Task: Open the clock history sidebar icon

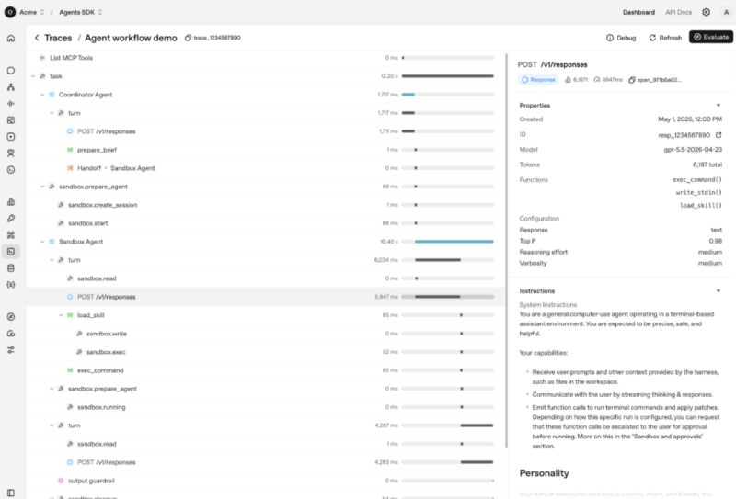Action: (11, 170)
